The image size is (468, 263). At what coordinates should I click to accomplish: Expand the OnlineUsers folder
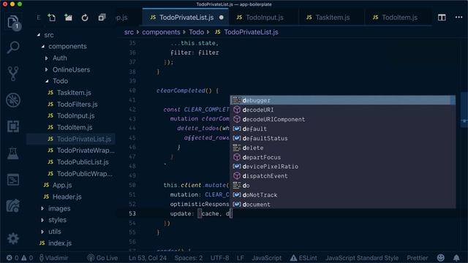click(46, 70)
